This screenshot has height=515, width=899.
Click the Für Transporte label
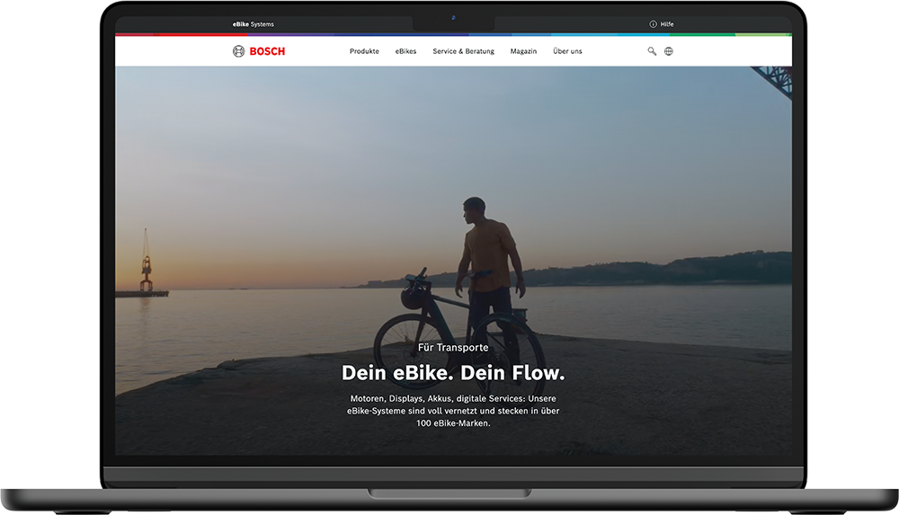(453, 348)
